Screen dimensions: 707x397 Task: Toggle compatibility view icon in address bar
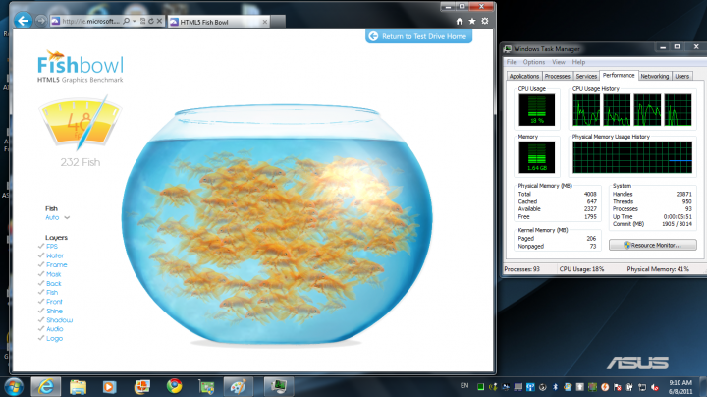143,21
